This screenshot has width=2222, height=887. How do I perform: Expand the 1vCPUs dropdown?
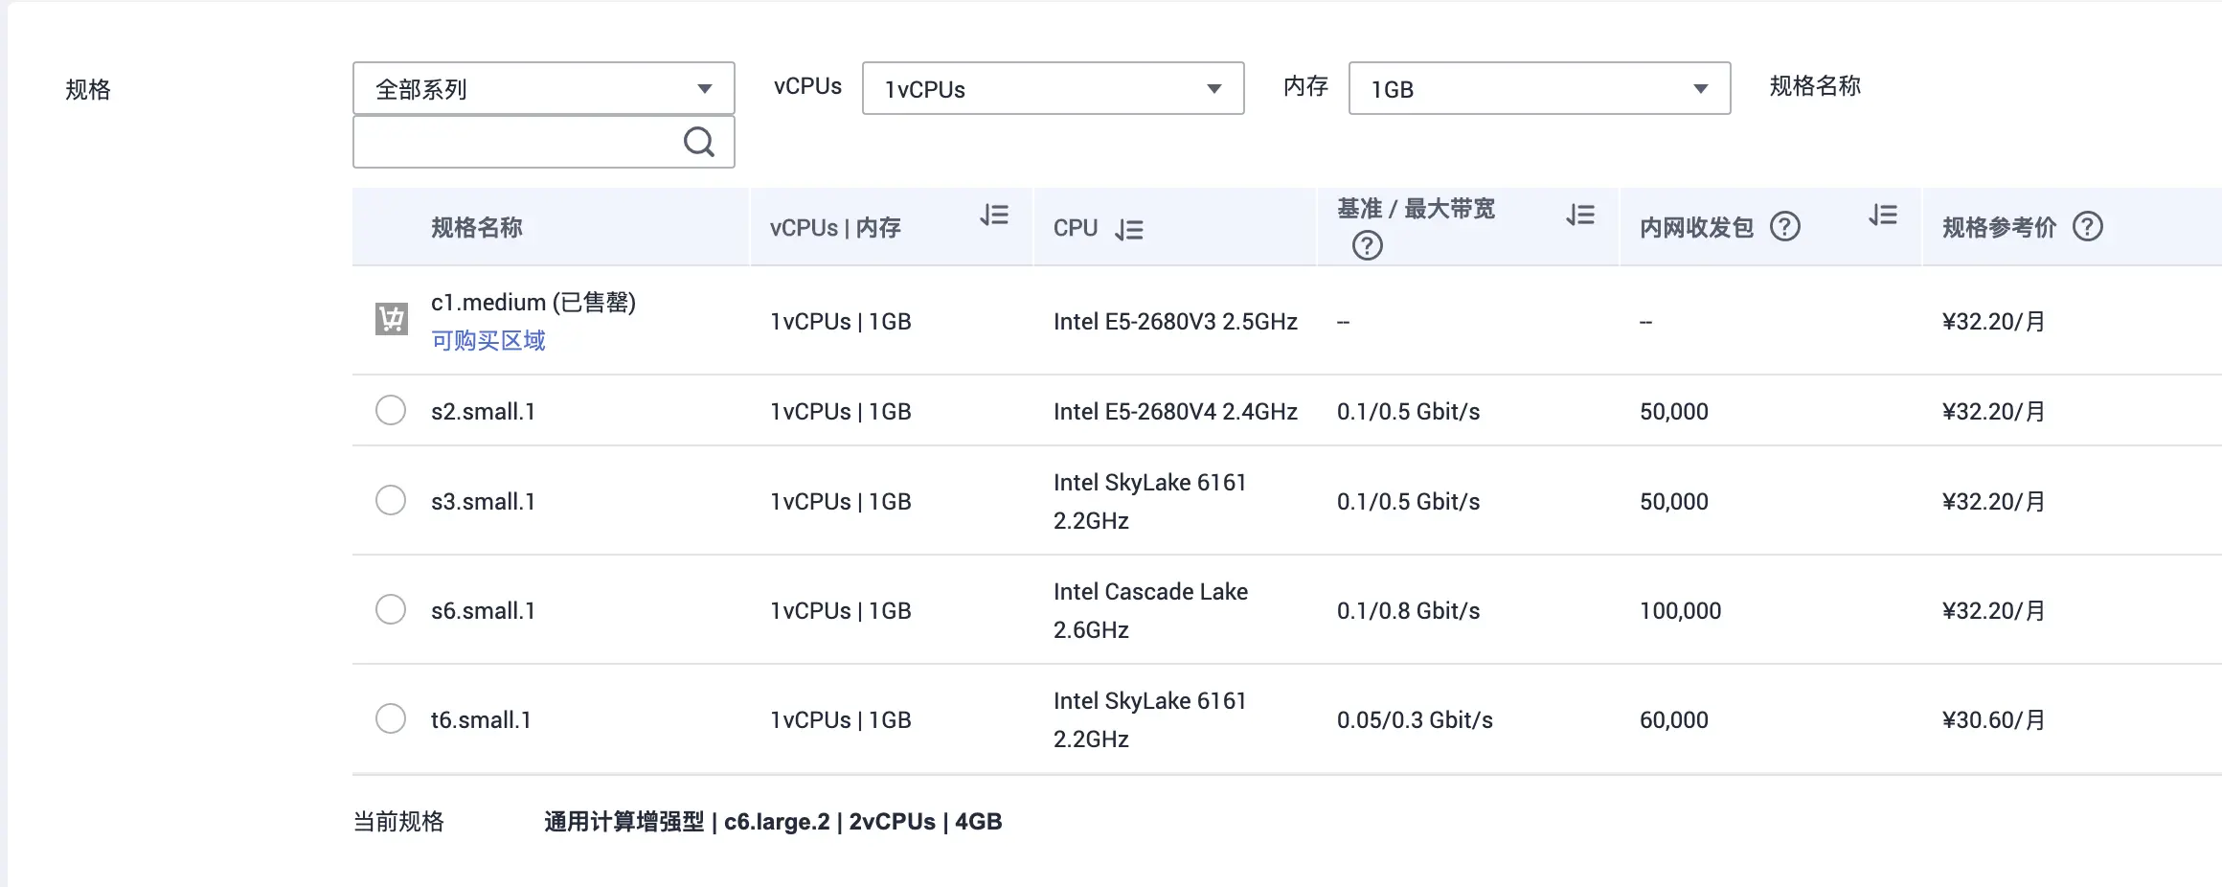click(x=1053, y=89)
